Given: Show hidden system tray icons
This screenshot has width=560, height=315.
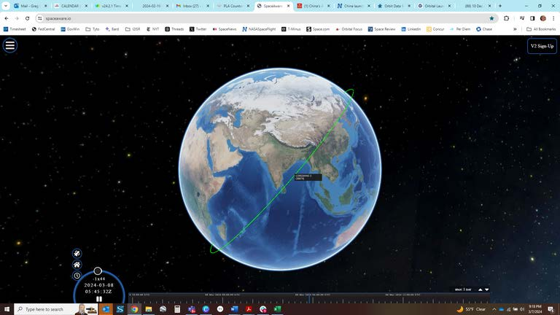Looking at the screenshot, I should pyautogui.click(x=494, y=309).
